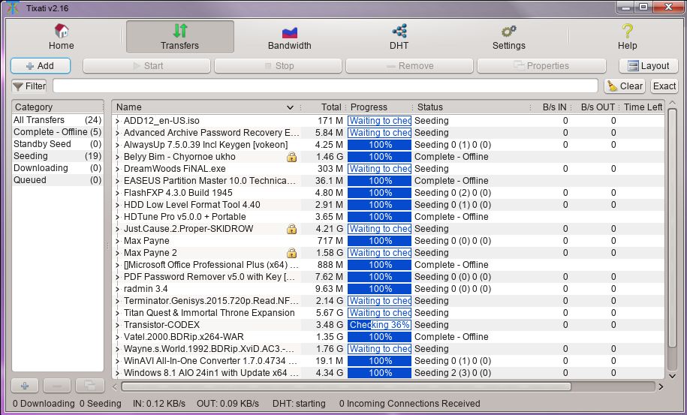
Task: Focus the filter text field
Action: click(x=325, y=86)
